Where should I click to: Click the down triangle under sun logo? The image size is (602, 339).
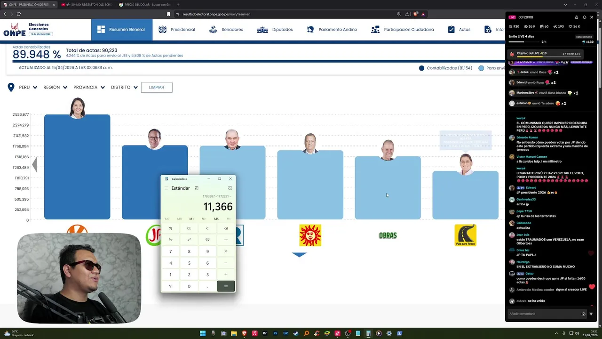click(299, 255)
